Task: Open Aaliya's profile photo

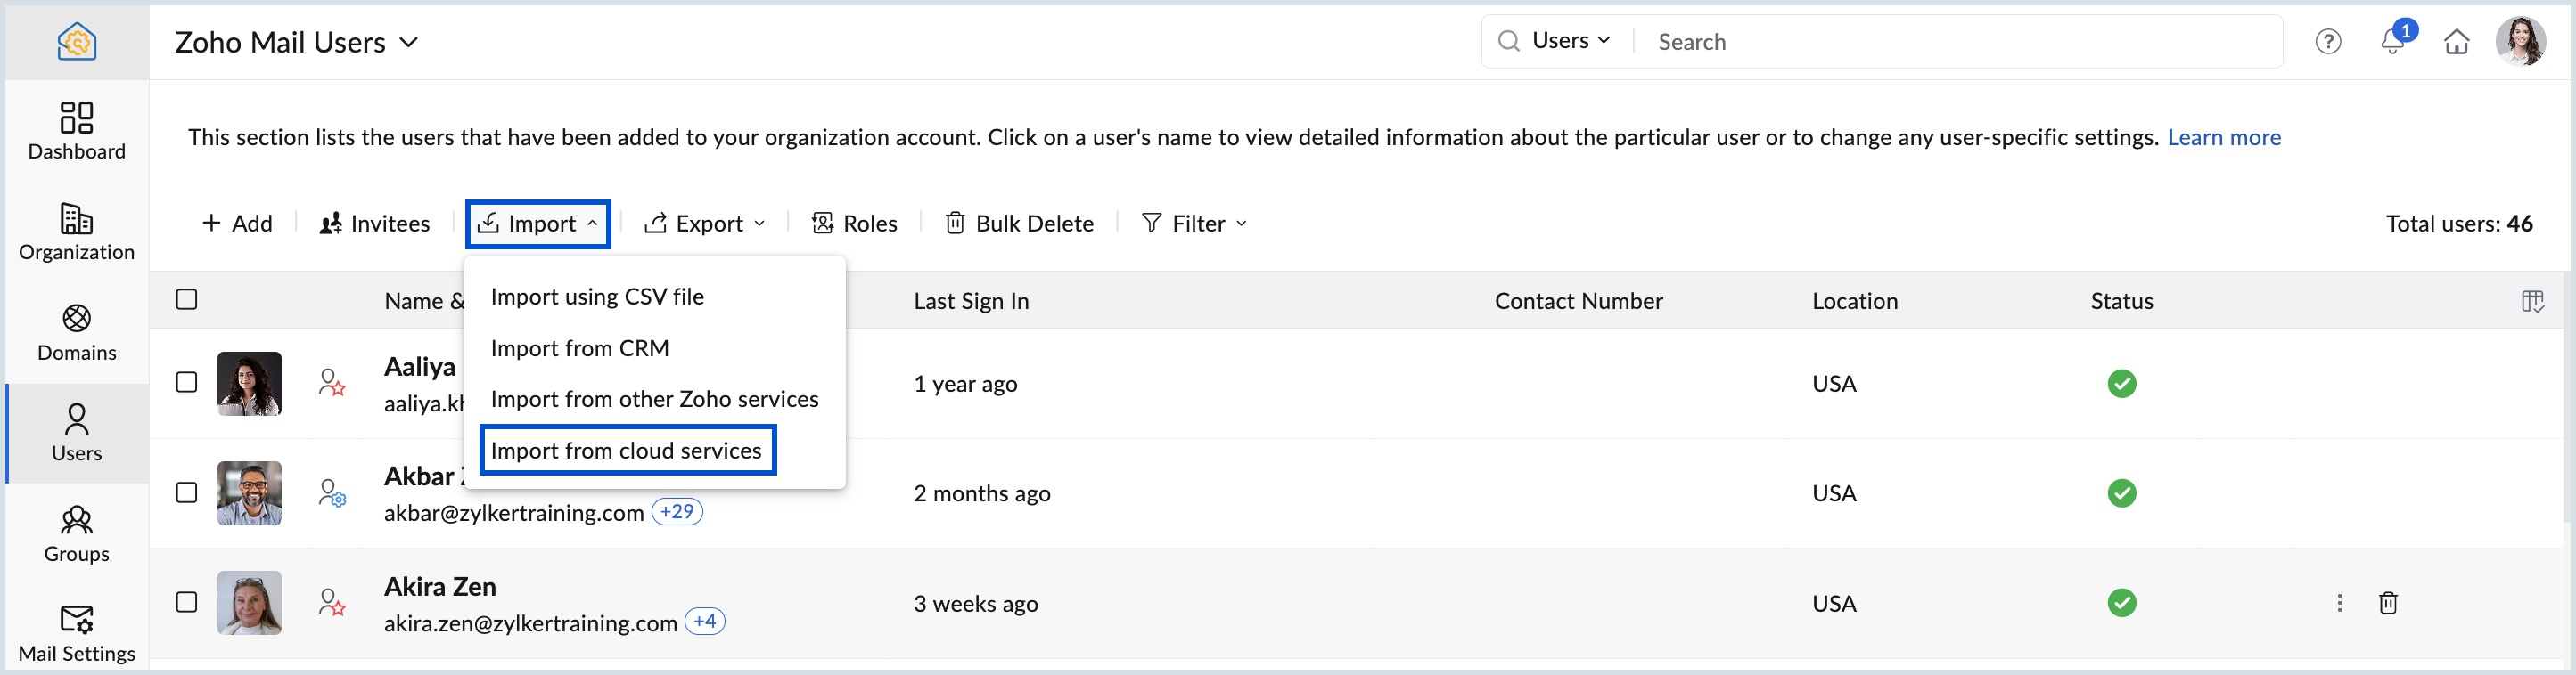Action: coord(249,384)
